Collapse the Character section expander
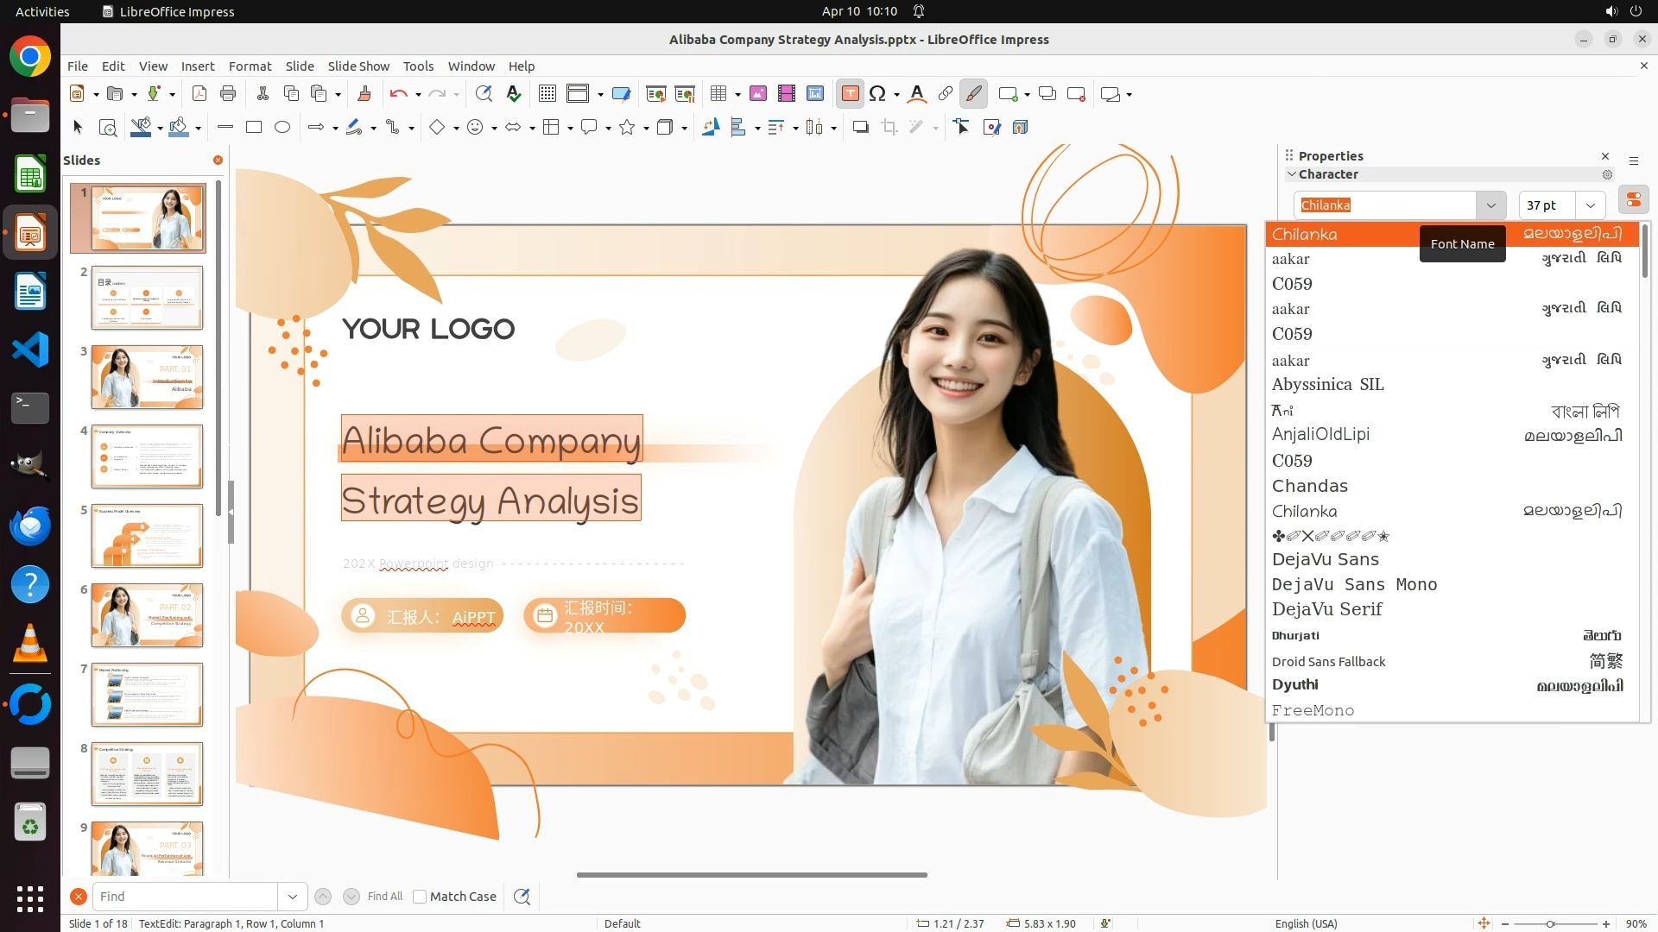This screenshot has width=1658, height=932. (1292, 174)
